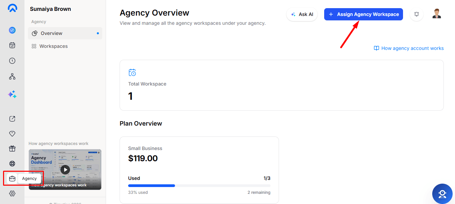Open the compass dashboard icon in sidebar
This screenshot has height=204, width=455.
[12, 30]
